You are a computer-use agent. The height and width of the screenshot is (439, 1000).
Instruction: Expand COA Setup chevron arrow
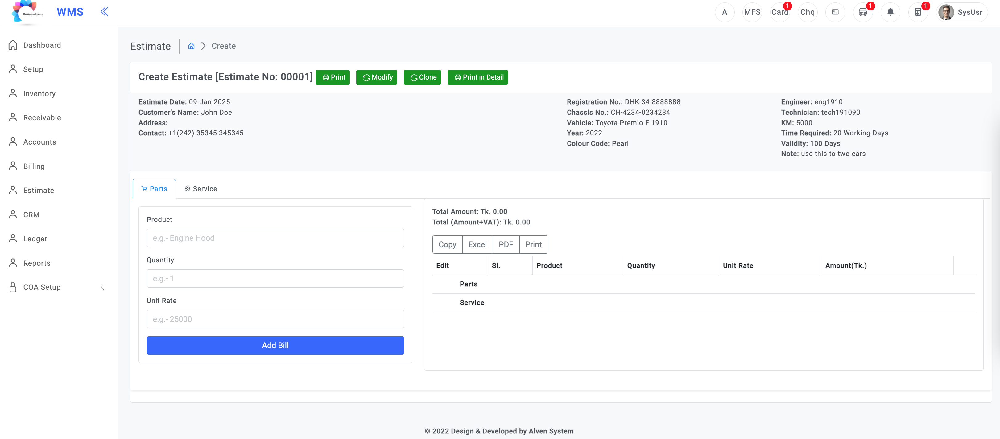pos(102,287)
